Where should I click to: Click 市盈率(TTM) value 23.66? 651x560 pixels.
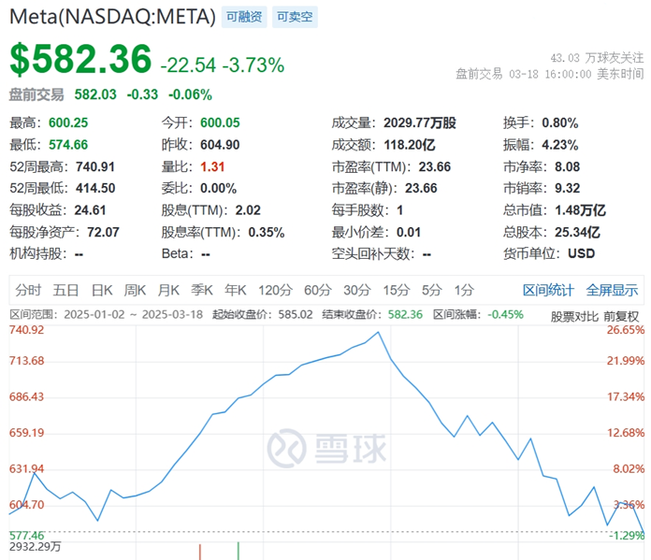[435, 167]
